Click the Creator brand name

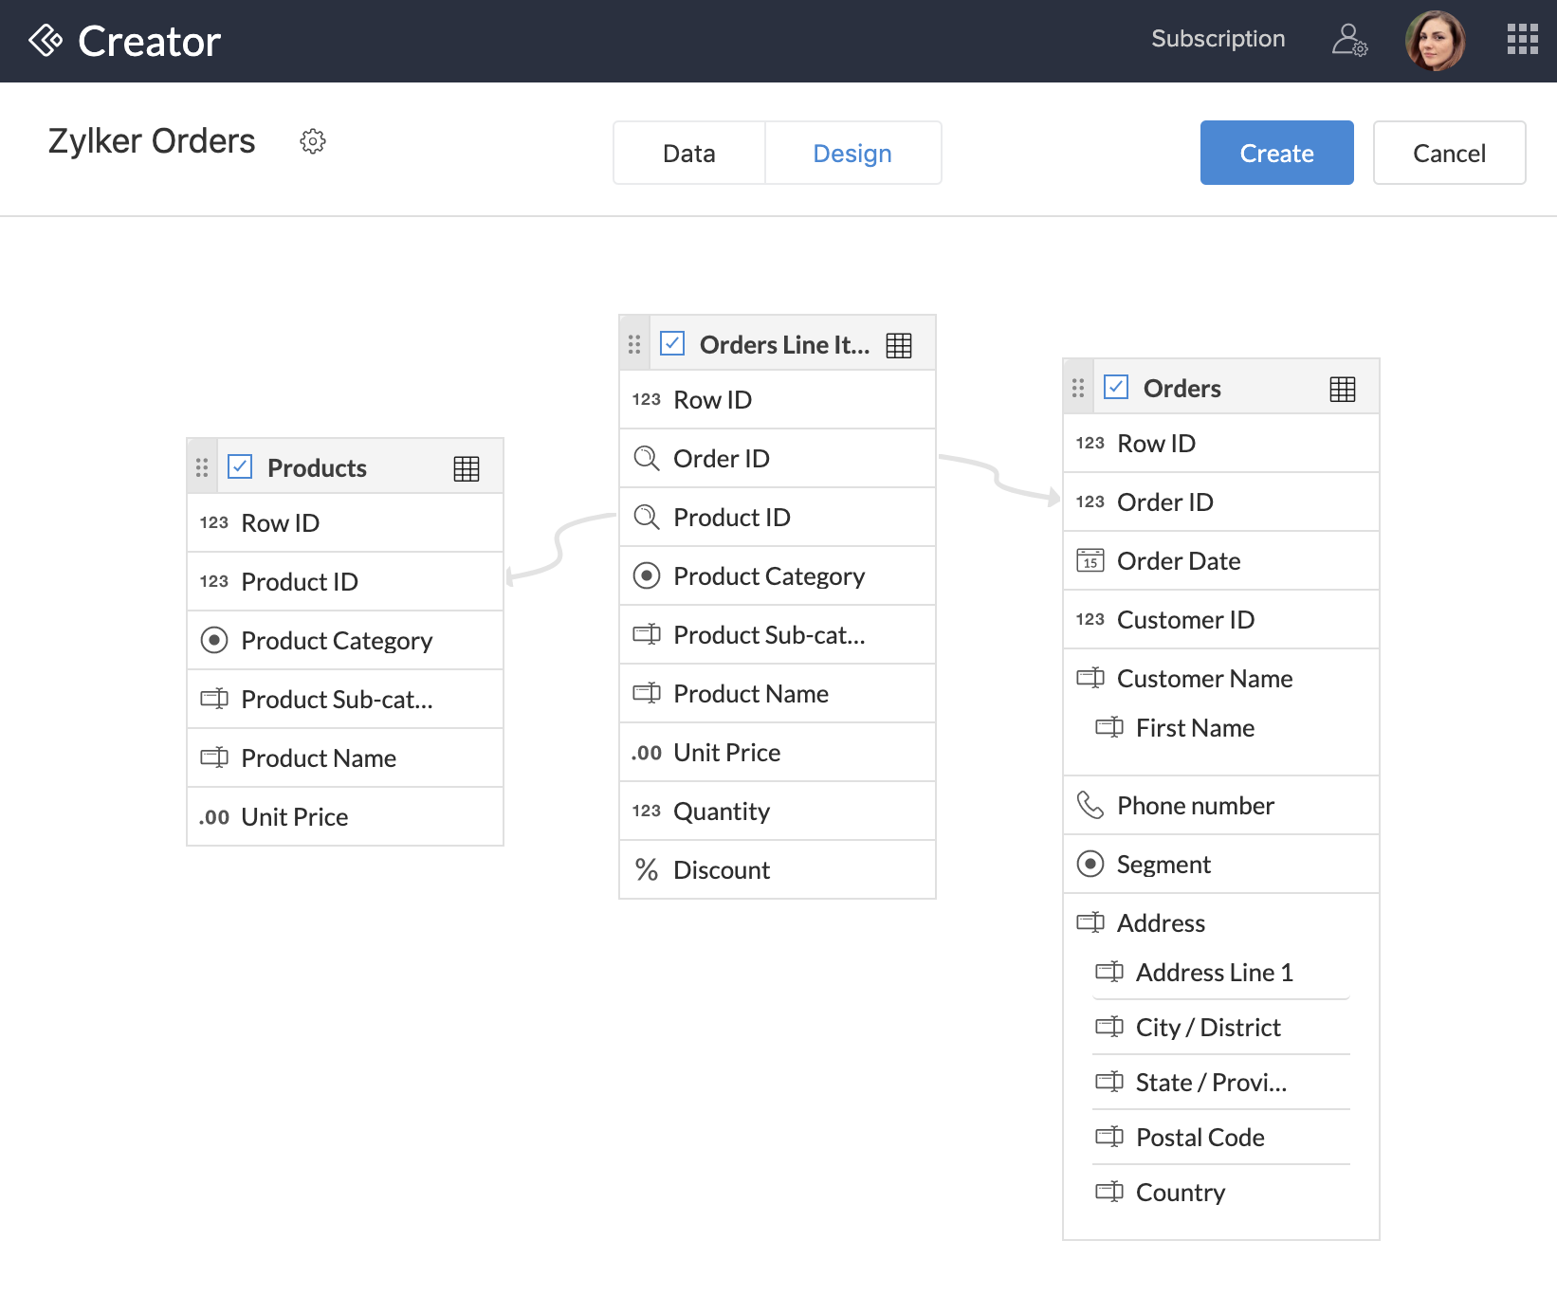click(x=150, y=42)
